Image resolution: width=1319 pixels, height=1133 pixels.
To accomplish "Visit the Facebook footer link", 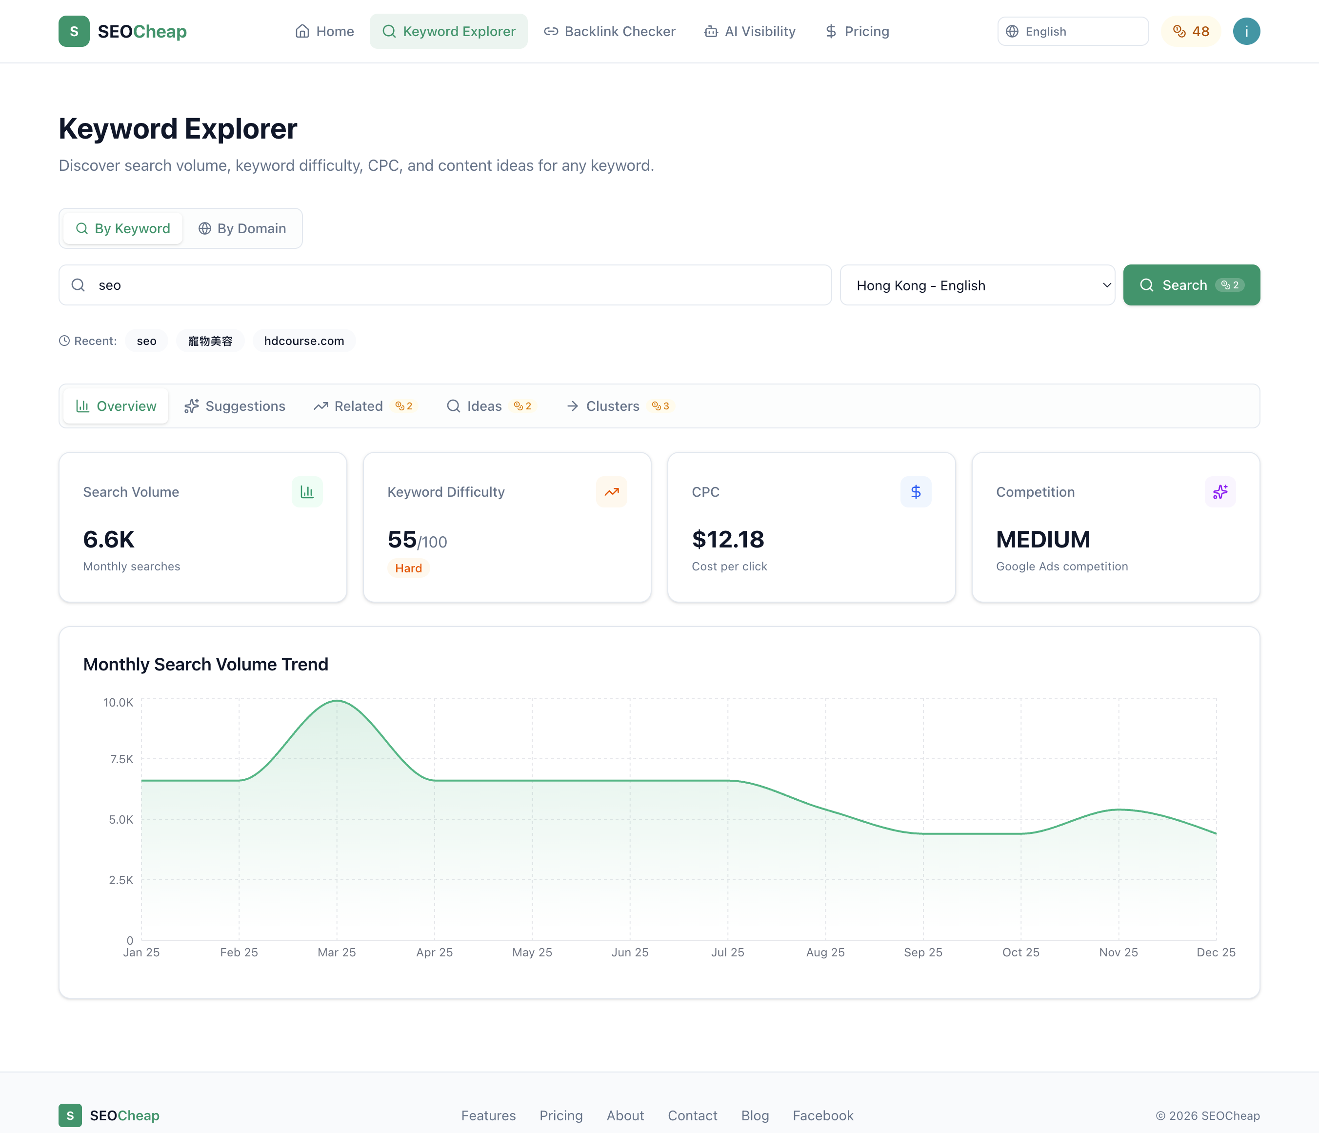I will pos(822,1116).
